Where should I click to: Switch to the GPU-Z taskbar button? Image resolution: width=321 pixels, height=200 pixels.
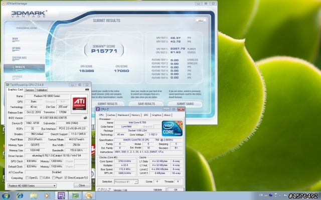(x=75, y=195)
